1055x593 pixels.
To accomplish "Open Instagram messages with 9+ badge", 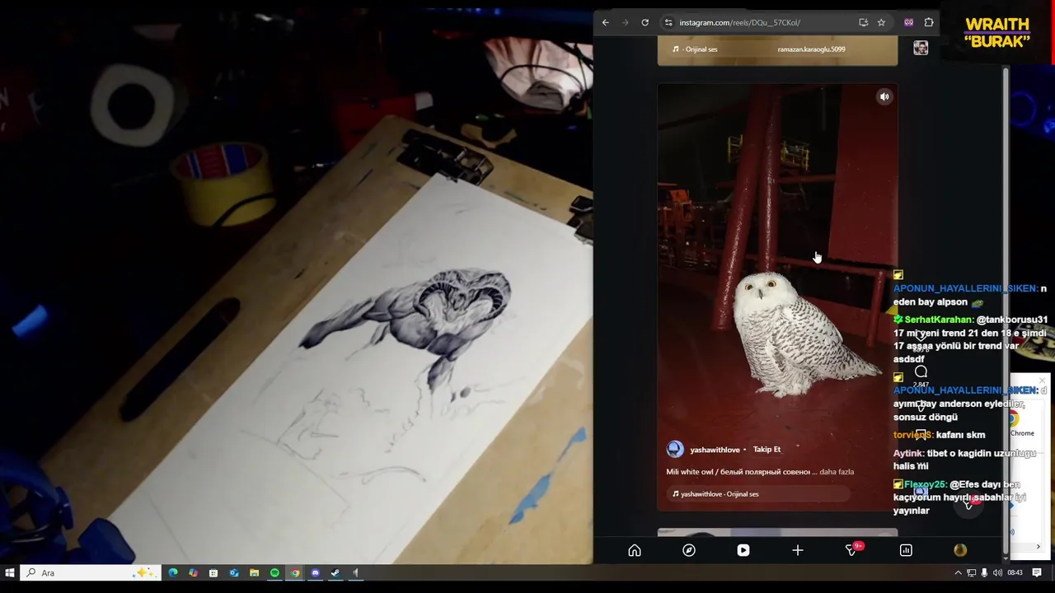I will [852, 550].
